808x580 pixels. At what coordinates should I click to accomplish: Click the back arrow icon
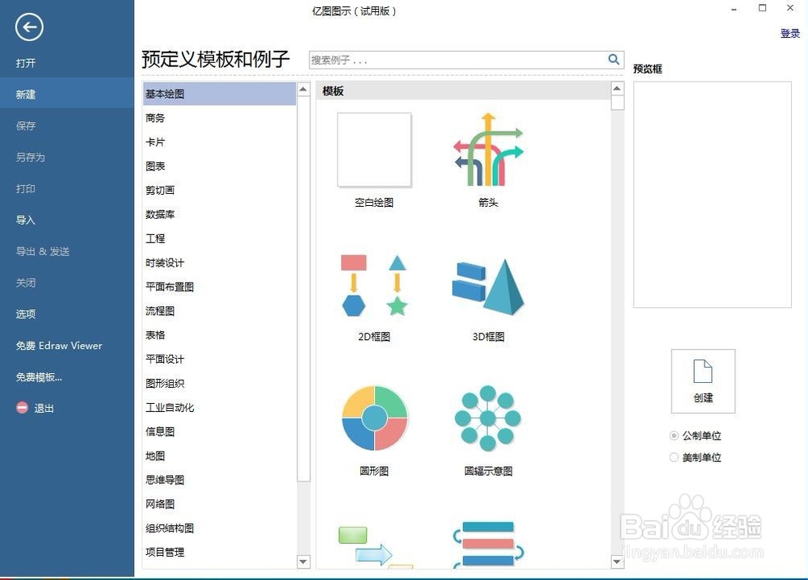pyautogui.click(x=28, y=27)
